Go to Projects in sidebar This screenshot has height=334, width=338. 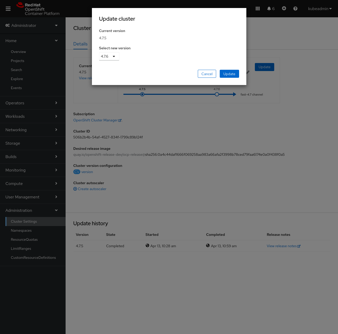pos(18,61)
